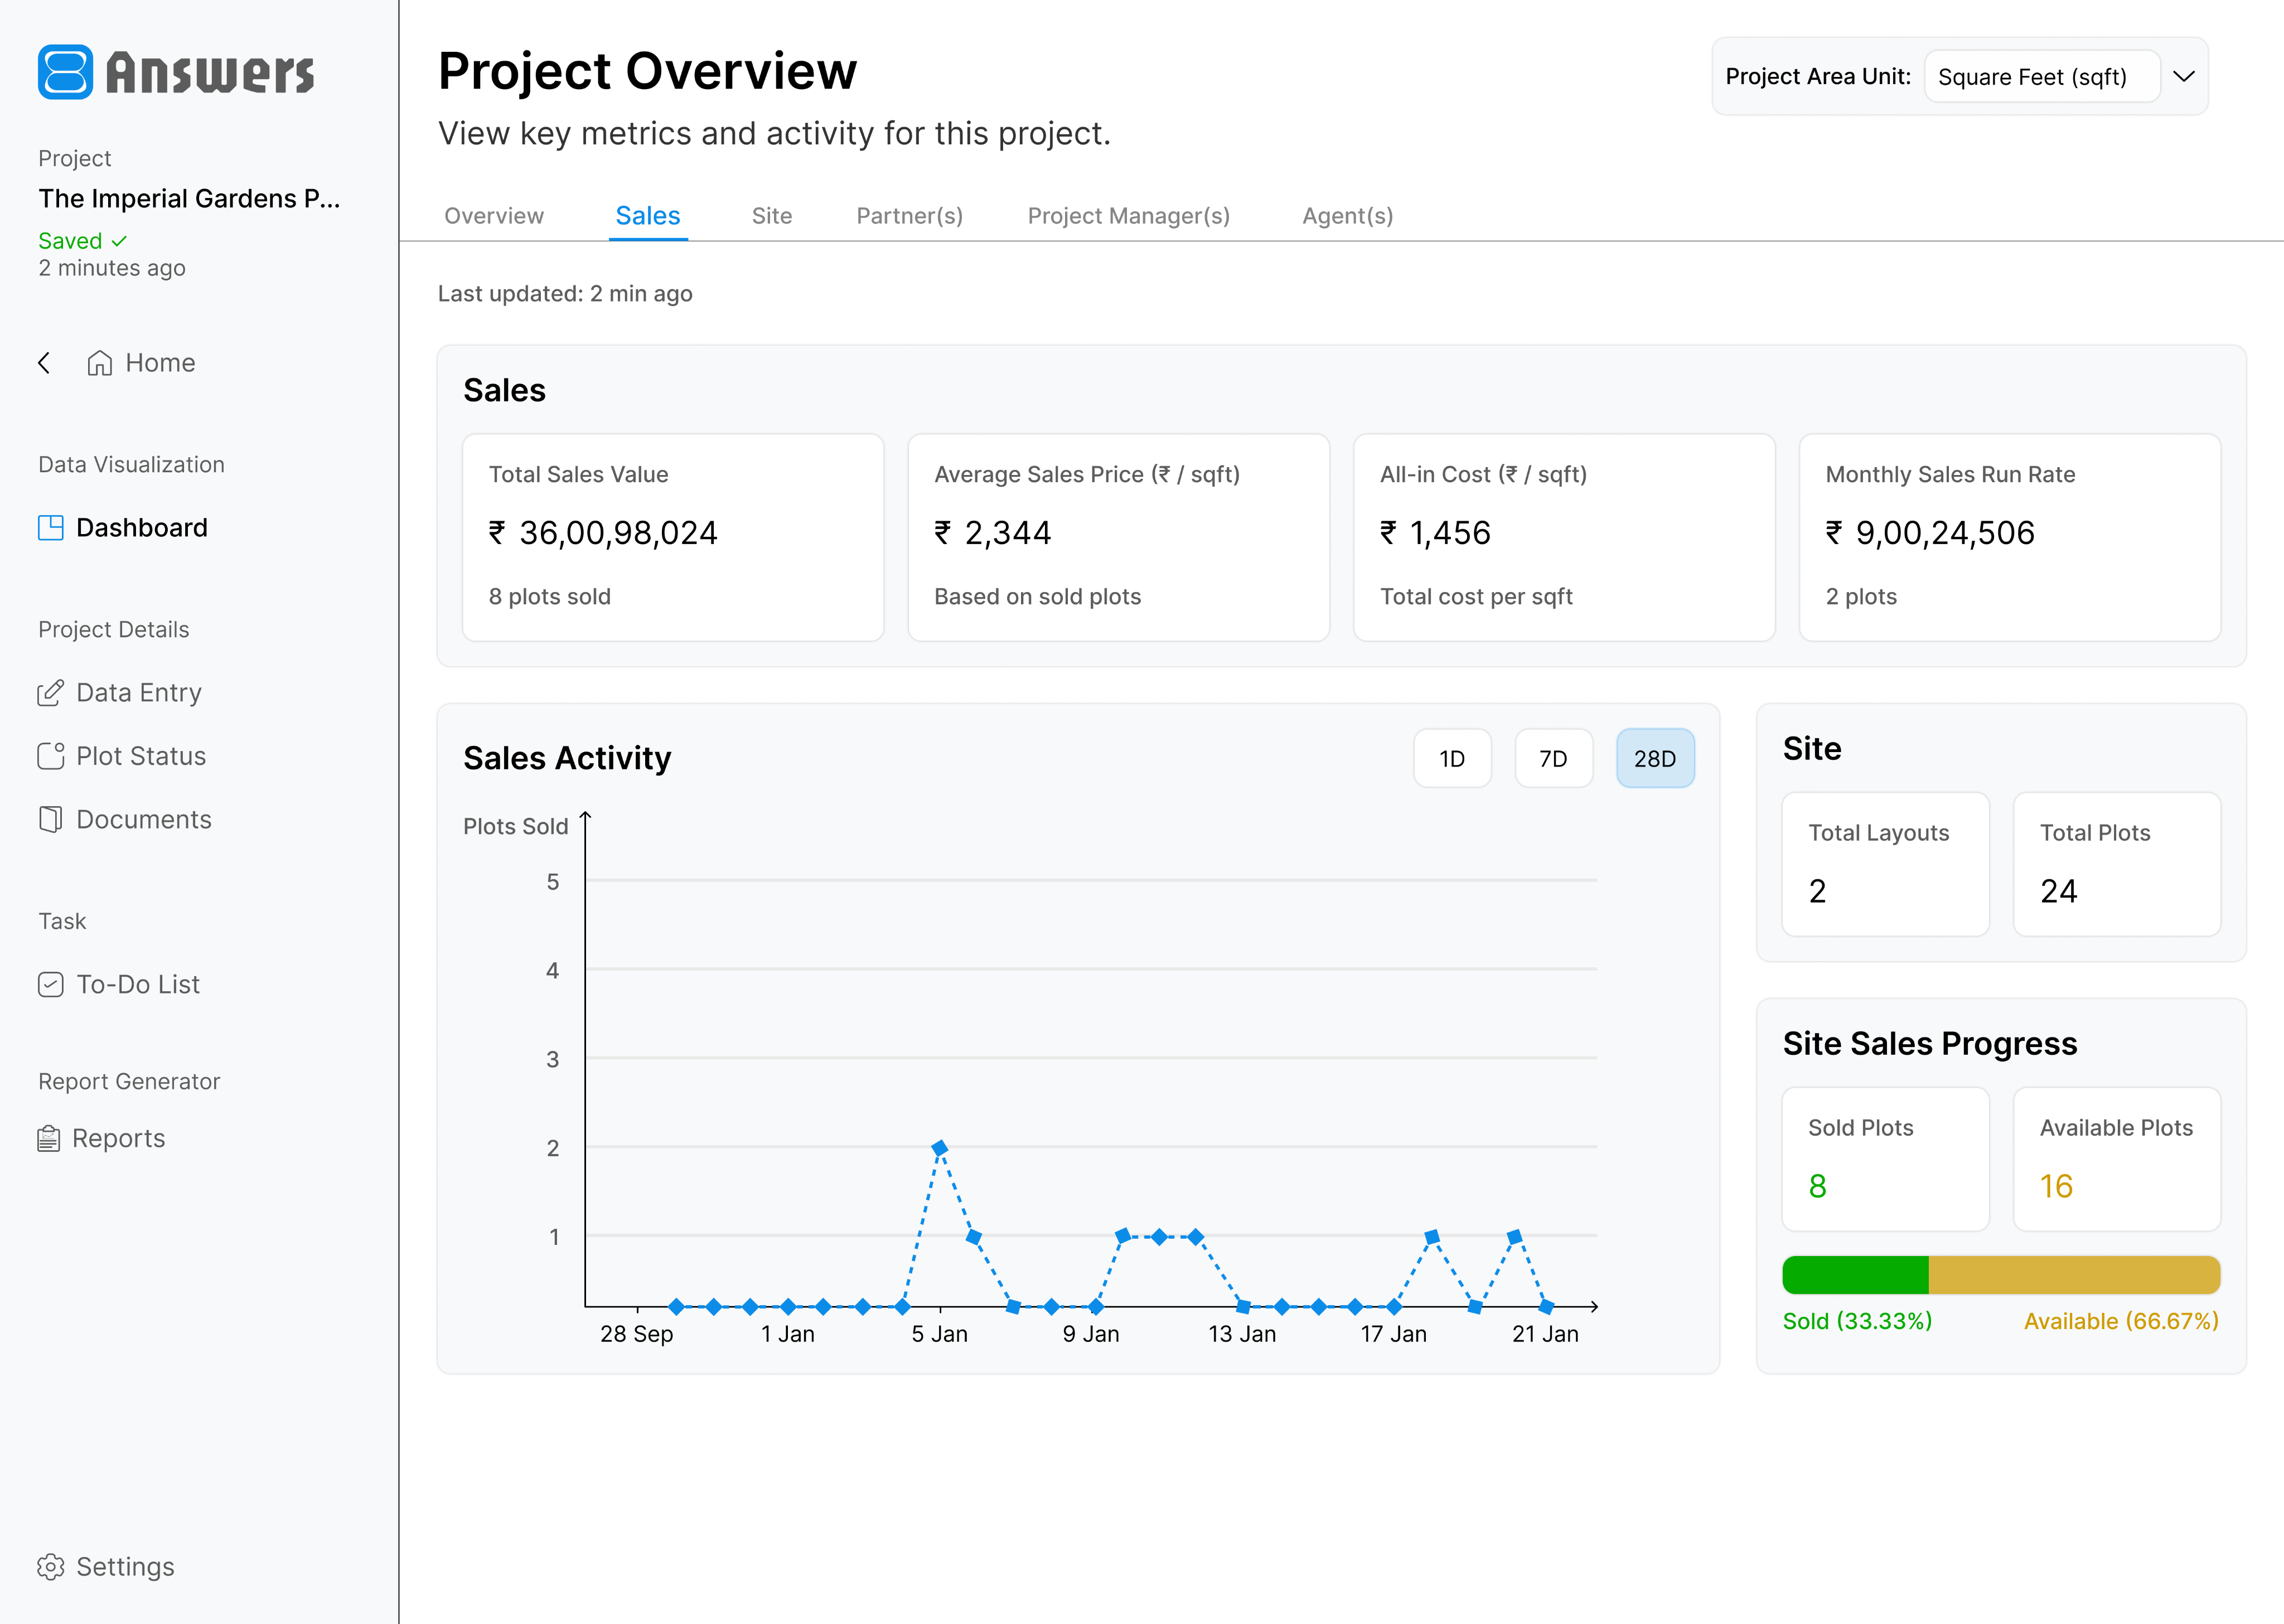Viewport: 2284px width, 1624px height.
Task: Open the Site tab
Action: tap(772, 216)
